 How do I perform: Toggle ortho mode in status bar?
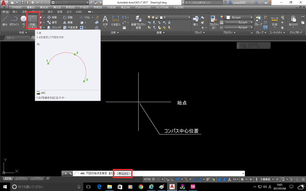pyautogui.click(x=173, y=179)
